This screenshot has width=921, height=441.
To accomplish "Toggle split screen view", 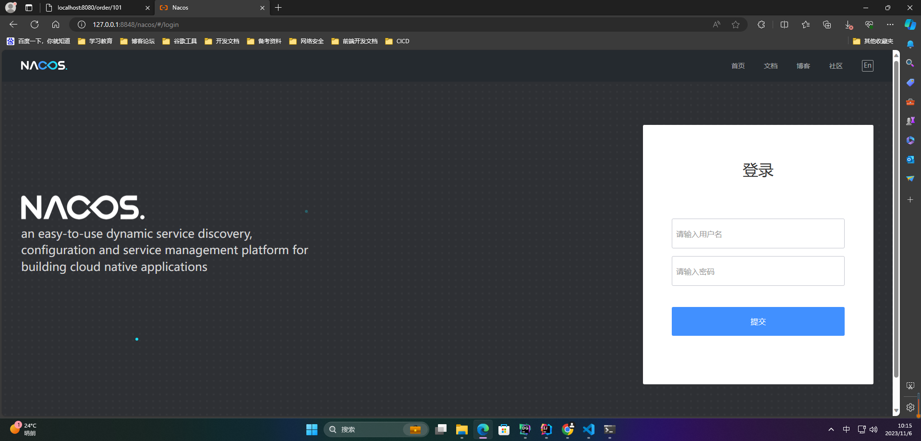I will [785, 24].
